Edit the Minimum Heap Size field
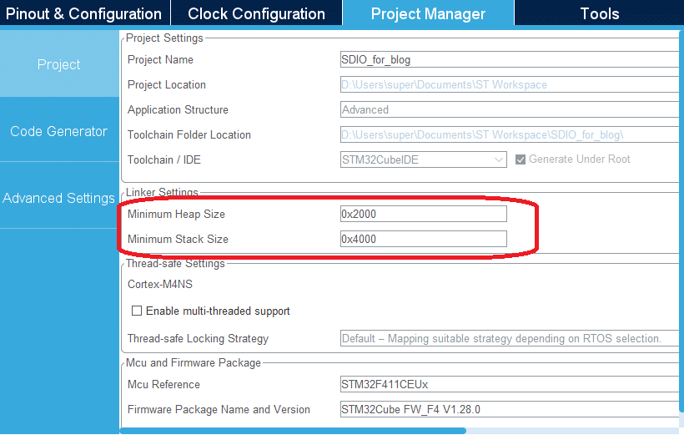This screenshot has height=435, width=684. point(423,214)
